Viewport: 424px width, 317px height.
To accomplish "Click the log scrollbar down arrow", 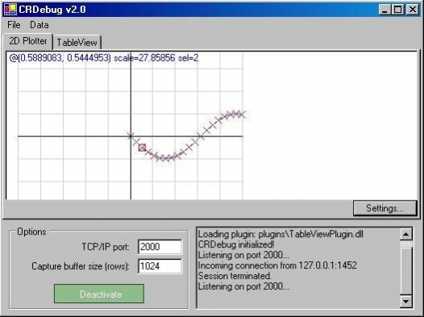I will click(406, 301).
